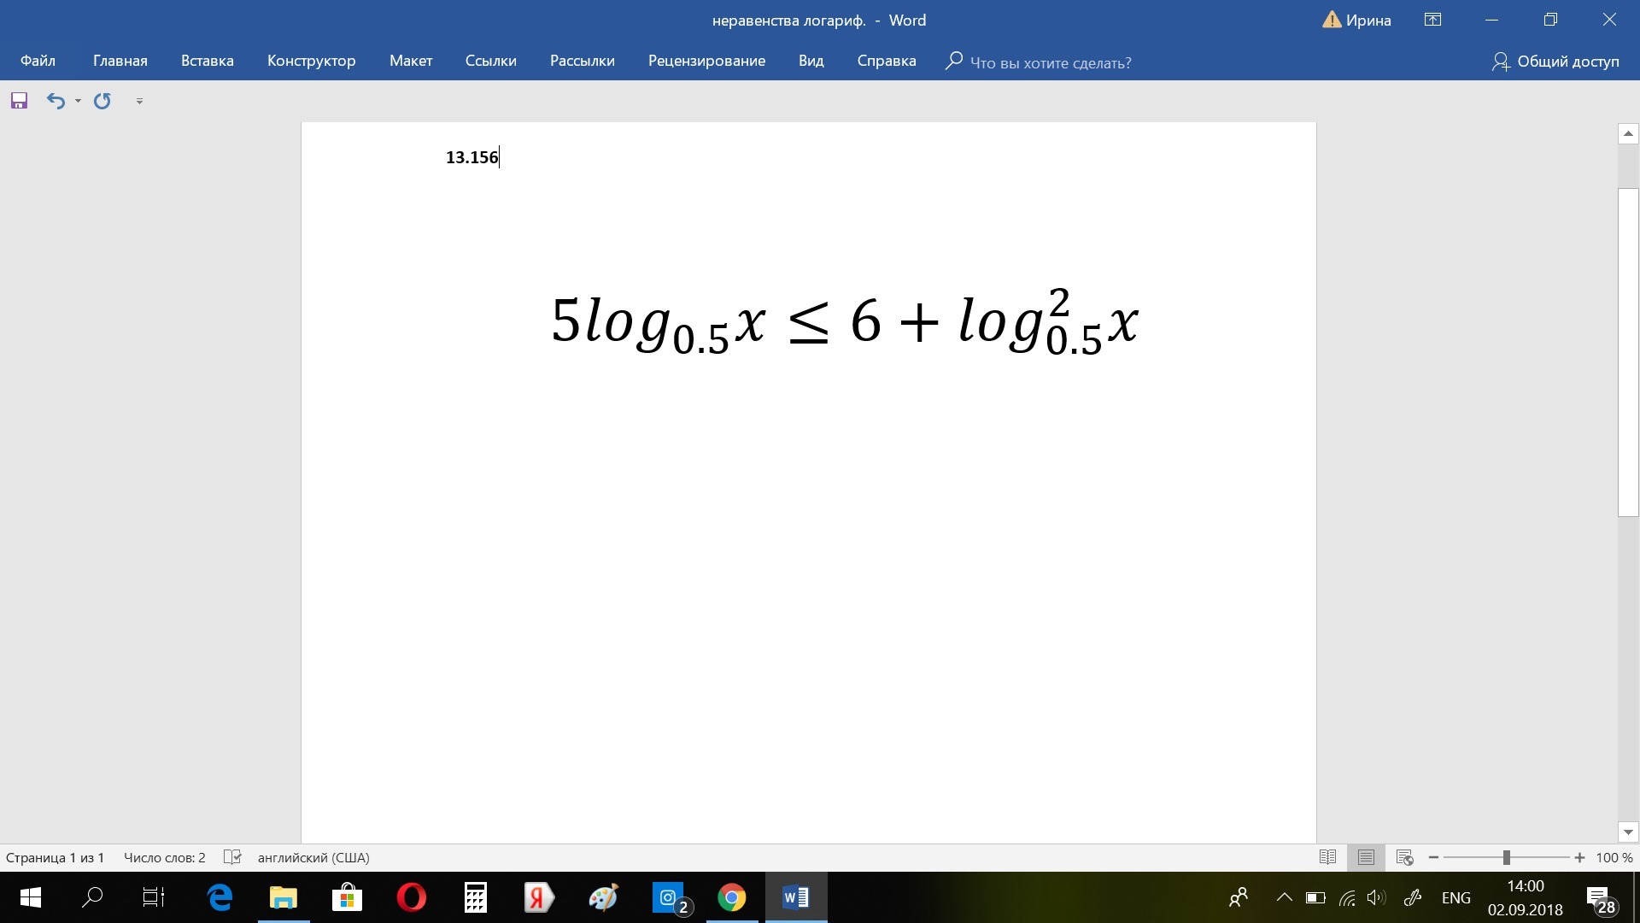Switch to Read Mode view
Viewport: 1640px width, 923px height.
(x=1327, y=857)
